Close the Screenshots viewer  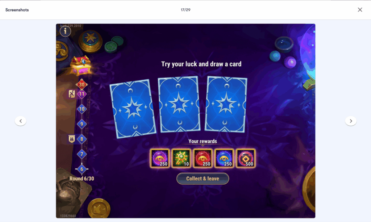(360, 10)
